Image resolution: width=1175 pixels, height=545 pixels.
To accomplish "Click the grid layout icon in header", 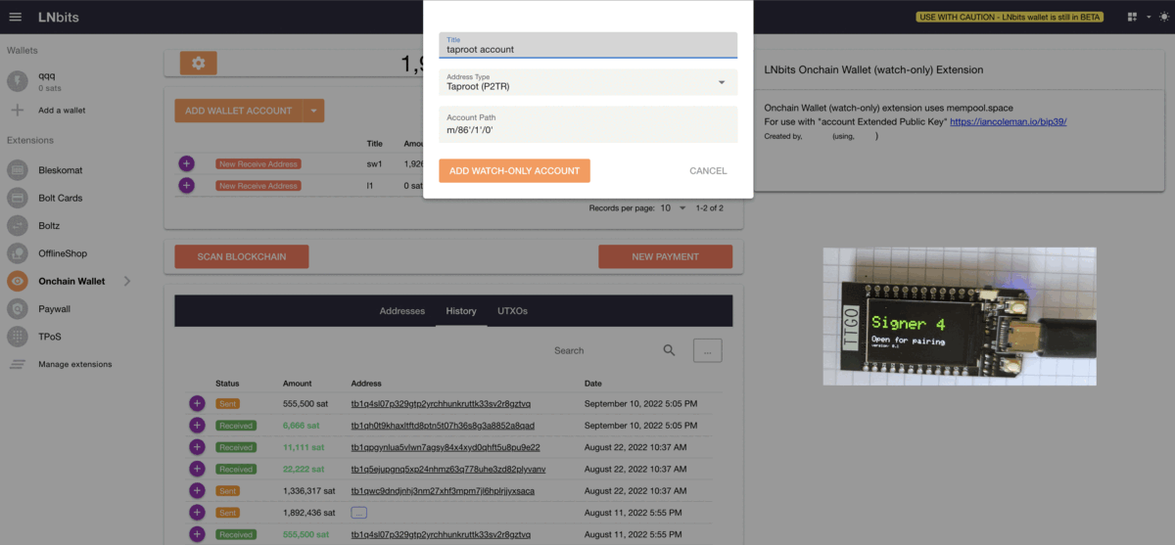I will click(x=1133, y=18).
